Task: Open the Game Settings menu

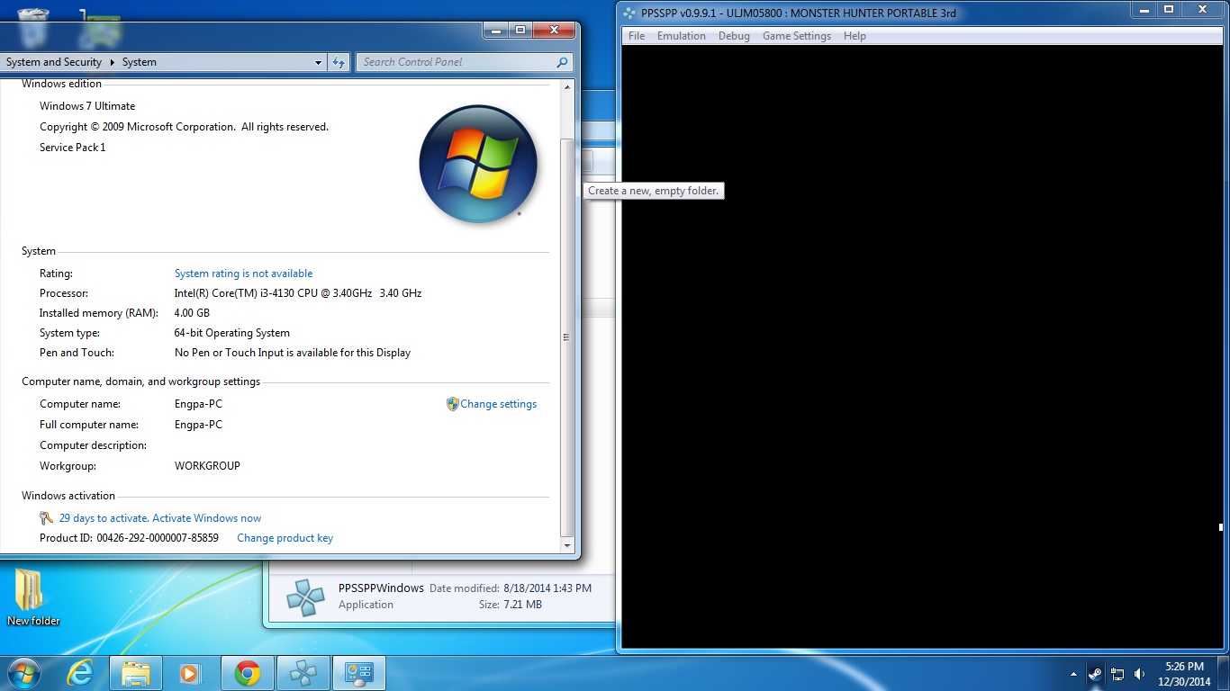Action: [x=796, y=36]
